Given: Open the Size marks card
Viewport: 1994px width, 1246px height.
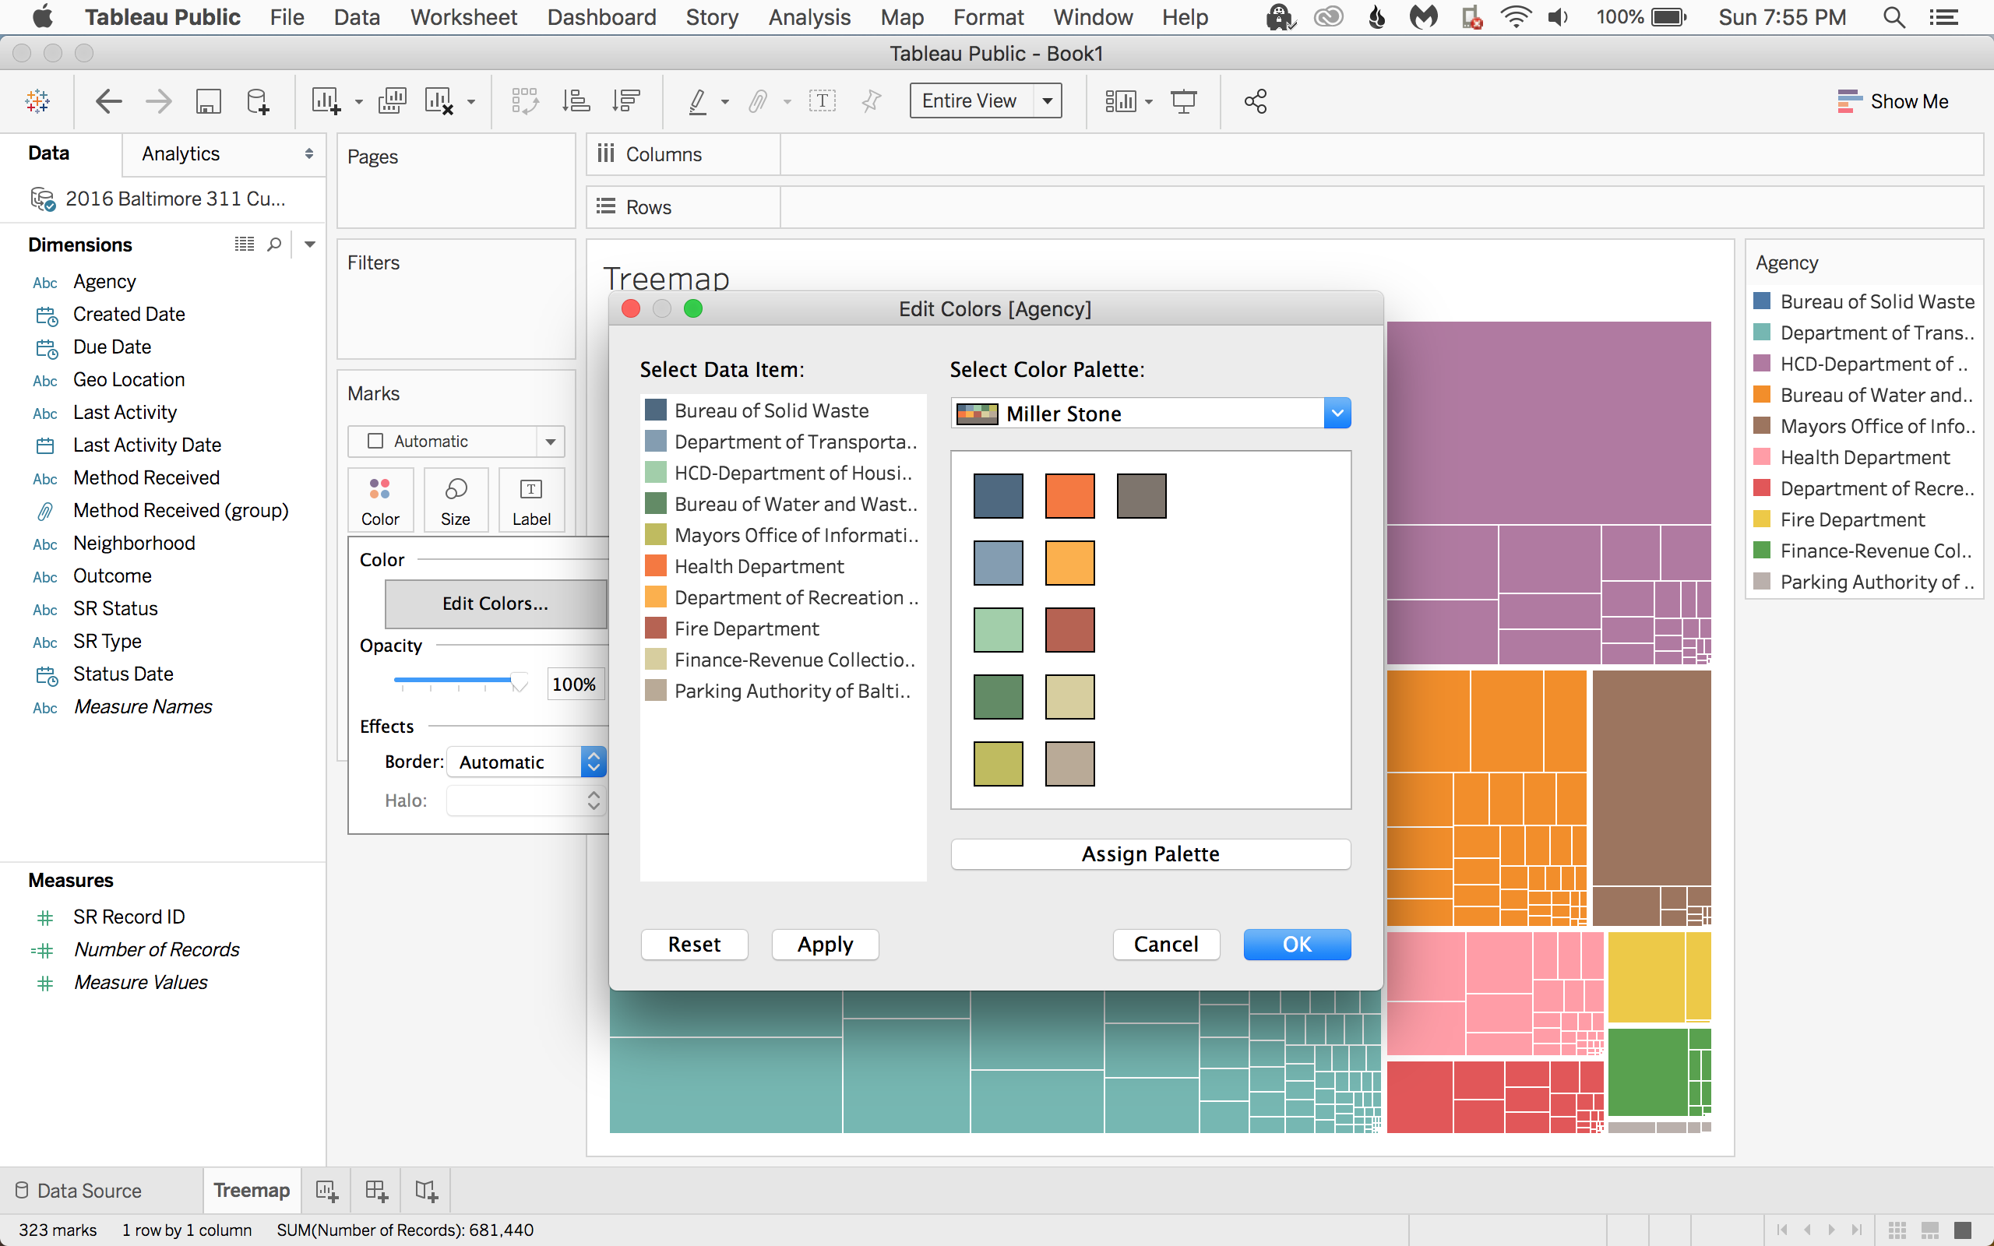Looking at the screenshot, I should [456, 500].
